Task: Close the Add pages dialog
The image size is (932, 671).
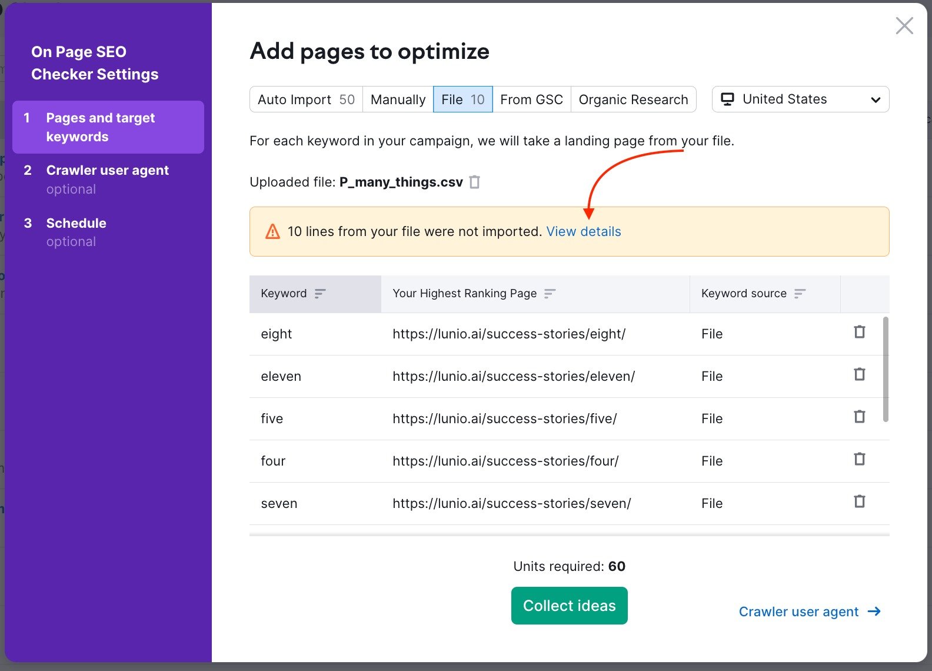Action: point(904,26)
